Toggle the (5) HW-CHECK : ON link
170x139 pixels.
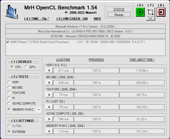click(x=72, y=19)
